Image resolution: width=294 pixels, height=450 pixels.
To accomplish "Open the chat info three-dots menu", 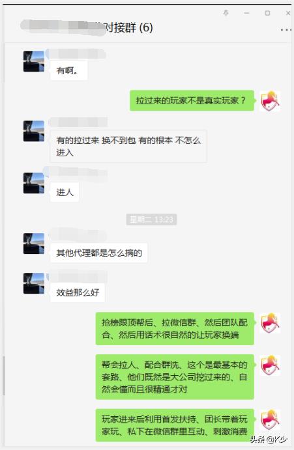I will point(286,29).
